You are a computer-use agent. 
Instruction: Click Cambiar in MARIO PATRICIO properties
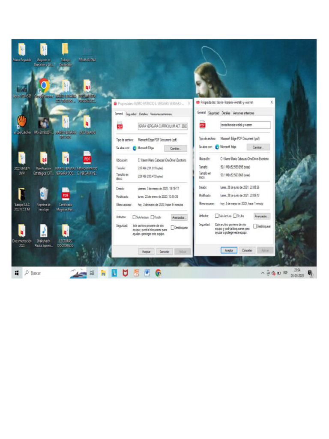coord(175,148)
